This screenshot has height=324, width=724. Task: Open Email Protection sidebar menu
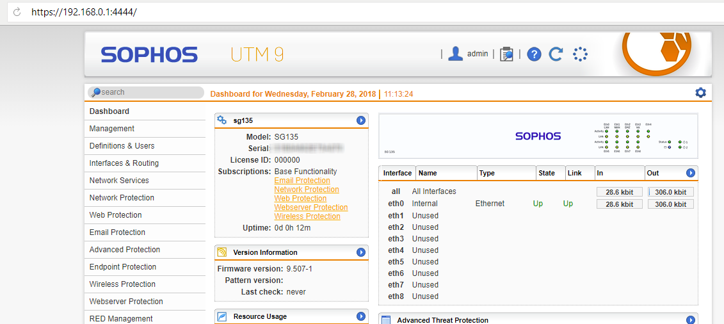click(145, 232)
